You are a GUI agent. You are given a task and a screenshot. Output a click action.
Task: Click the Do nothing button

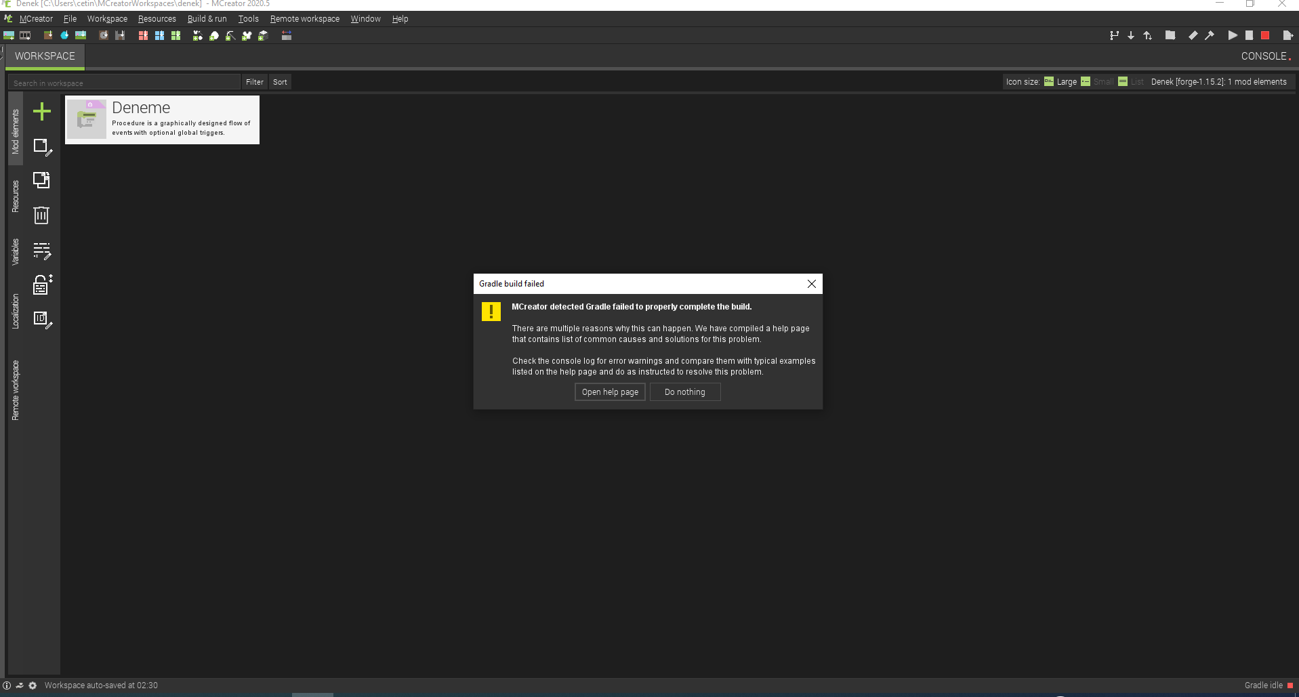pyautogui.click(x=685, y=392)
